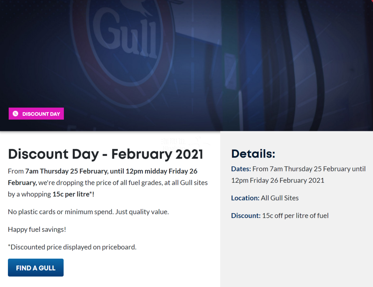Click the 'Discount Day - February 2021' heading
Image resolution: width=373 pixels, height=287 pixels.
point(105,154)
